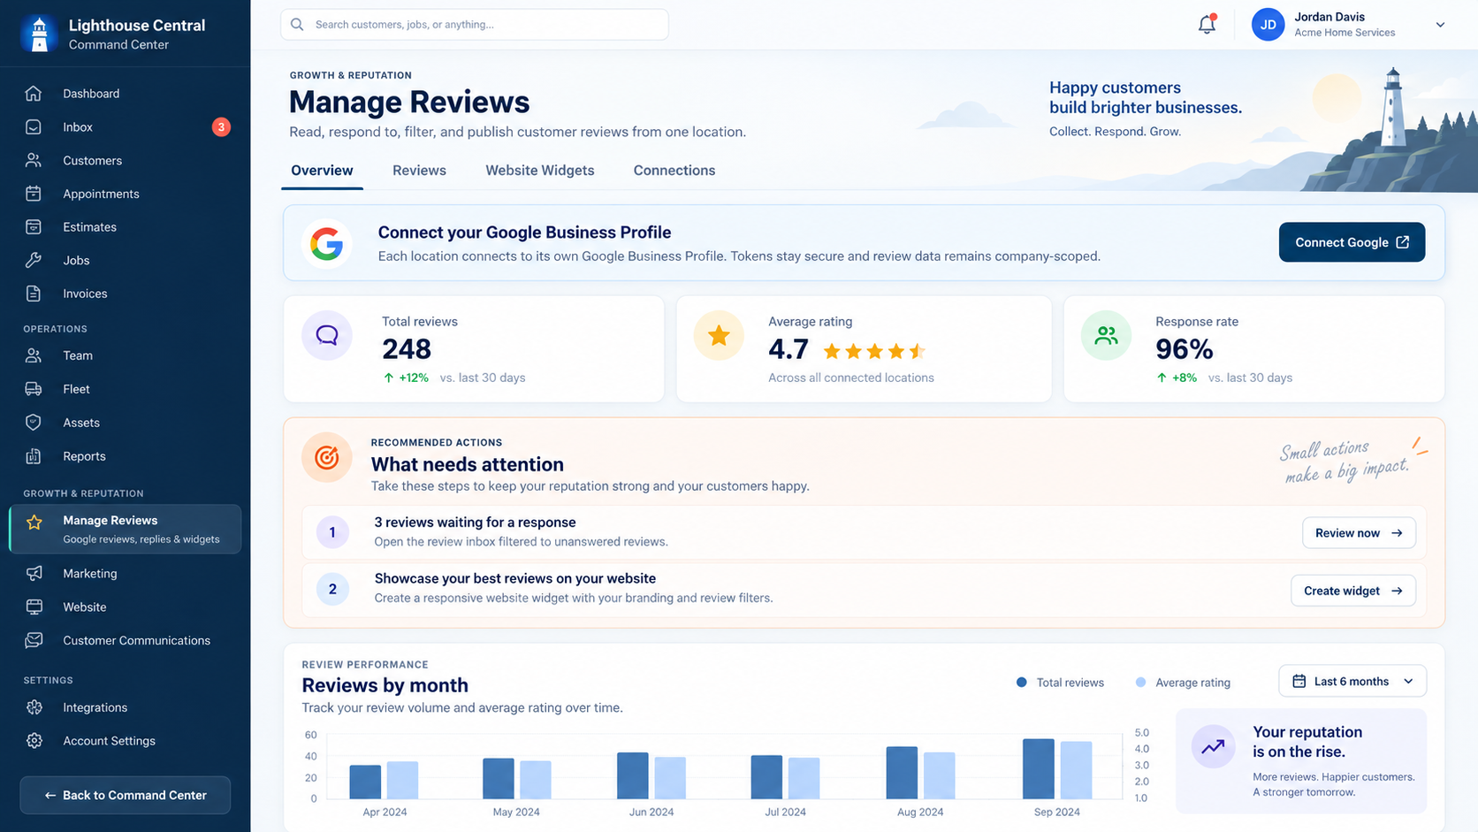Focus the search customers and jobs field
The image size is (1478, 832).
click(475, 25)
